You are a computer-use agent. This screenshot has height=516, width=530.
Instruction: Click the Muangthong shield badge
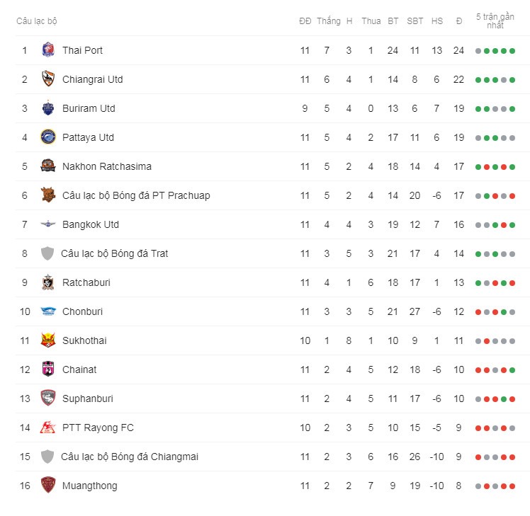pyautogui.click(x=48, y=485)
